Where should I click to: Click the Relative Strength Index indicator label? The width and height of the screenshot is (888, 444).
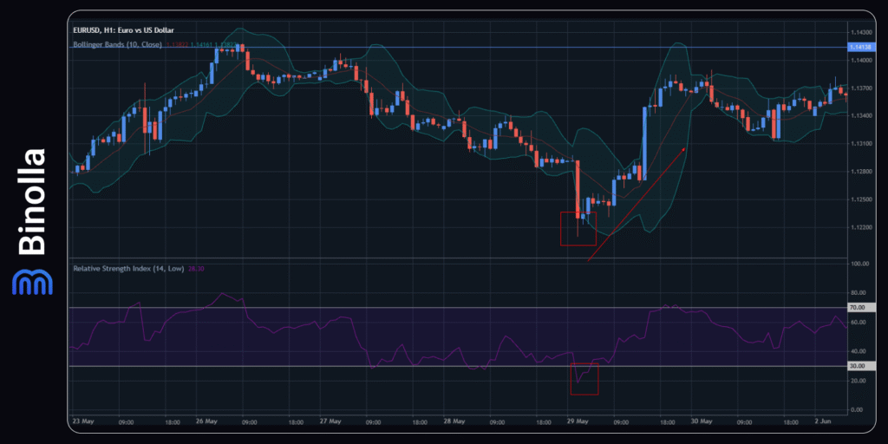click(x=123, y=269)
